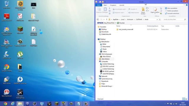Switch to large icons view in Explorer status bar
Image resolution: width=189 pixels, height=106 pixels.
[186, 99]
